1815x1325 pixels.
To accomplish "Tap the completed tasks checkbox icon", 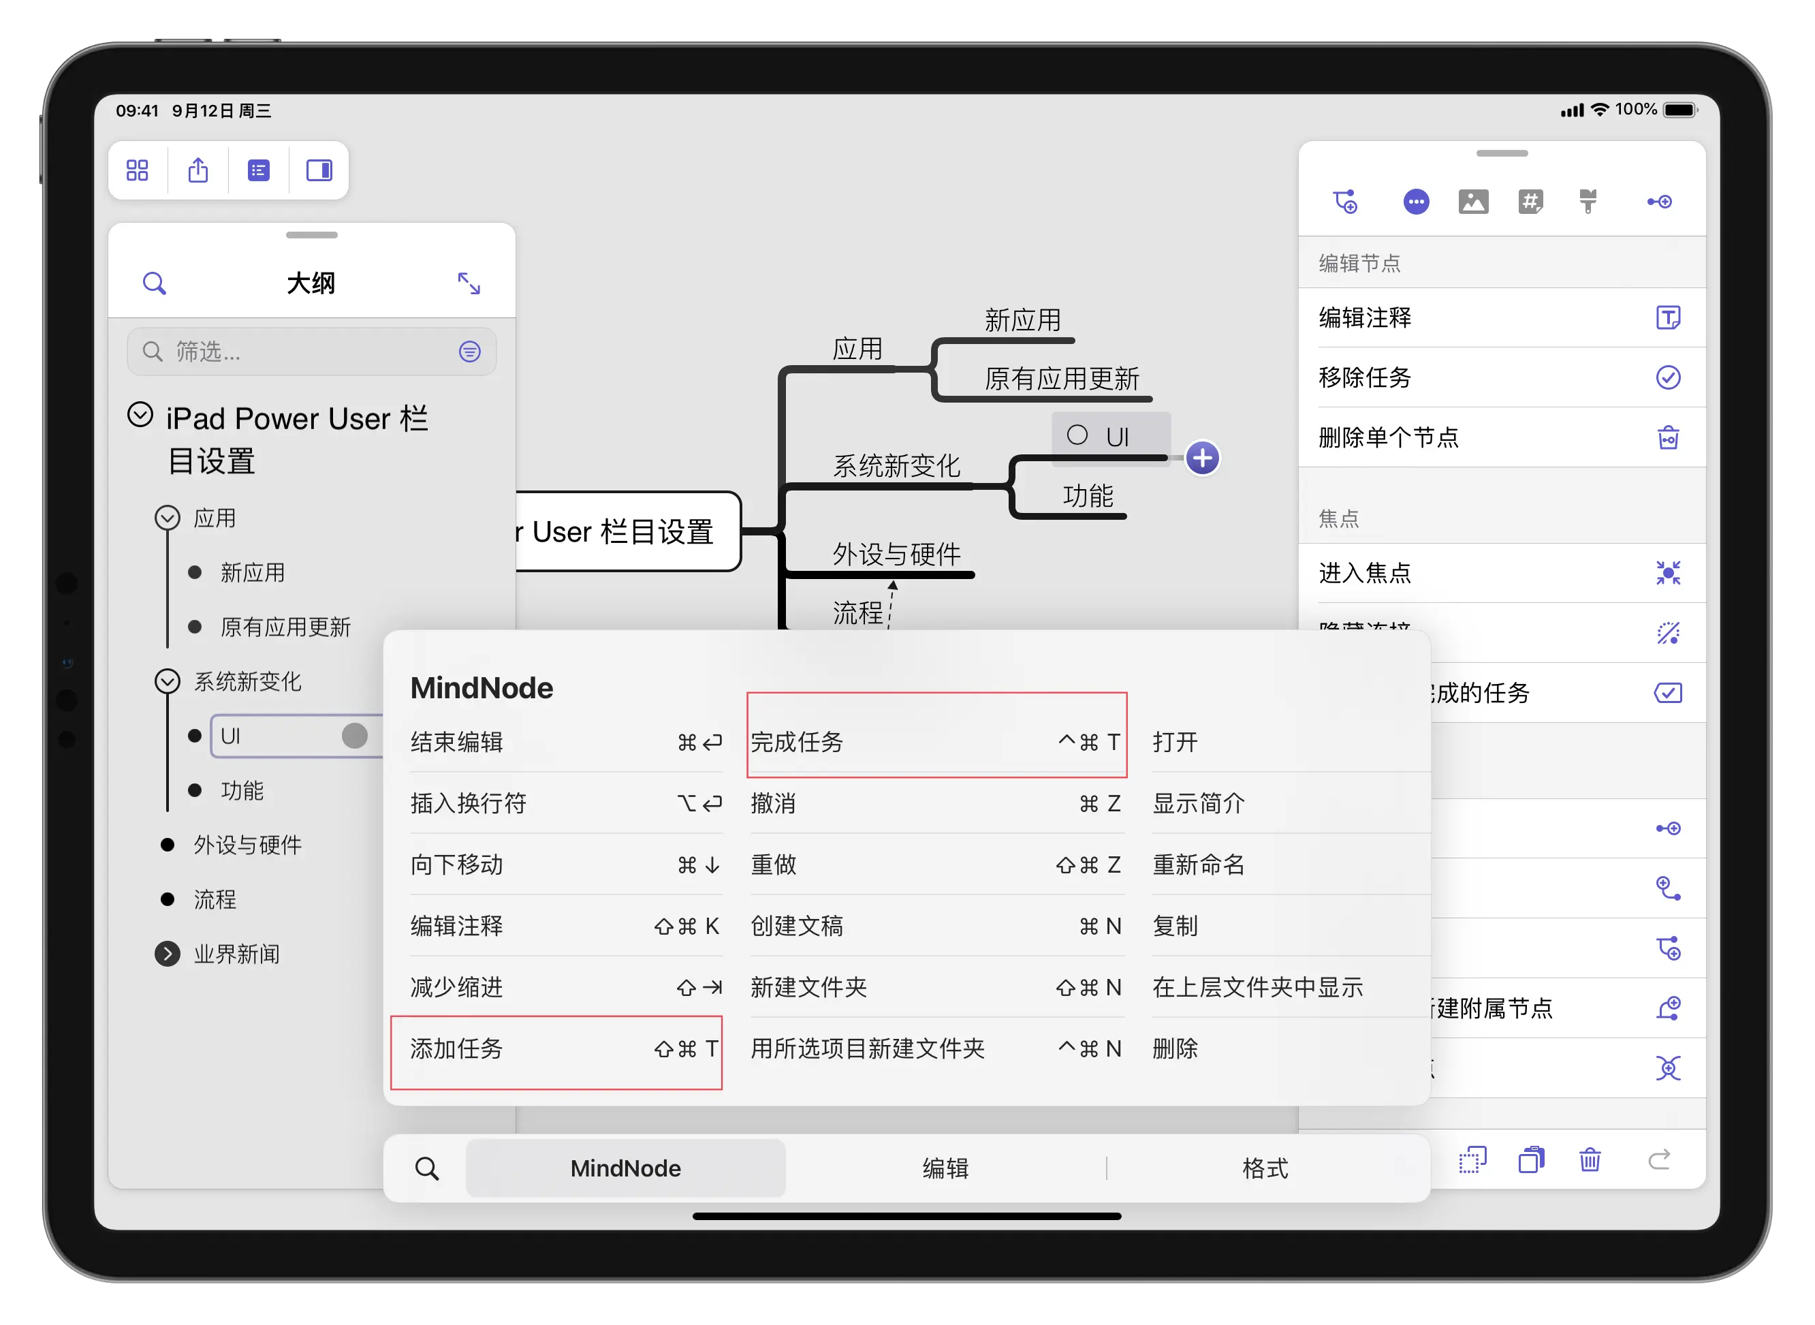I will [1669, 693].
